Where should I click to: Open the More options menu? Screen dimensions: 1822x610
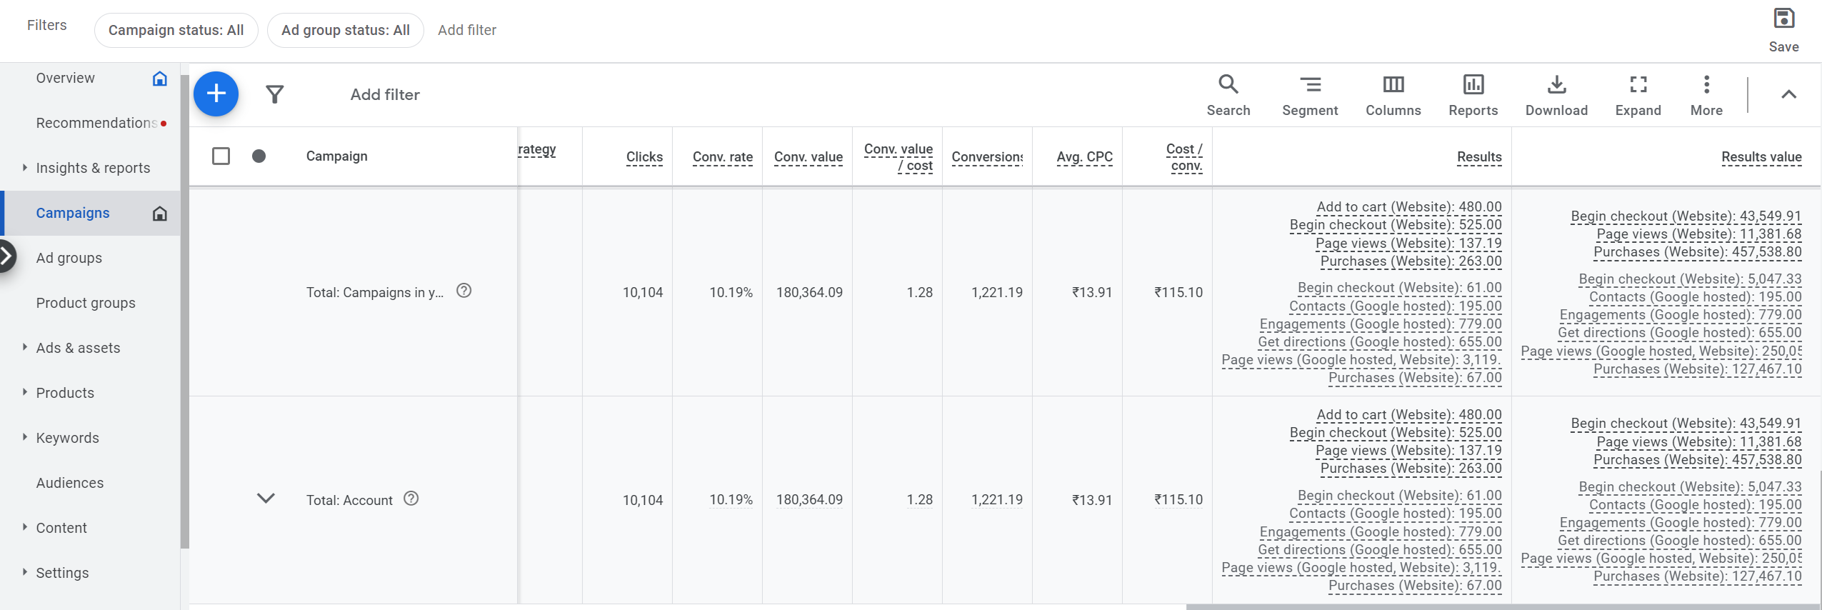point(1706,94)
